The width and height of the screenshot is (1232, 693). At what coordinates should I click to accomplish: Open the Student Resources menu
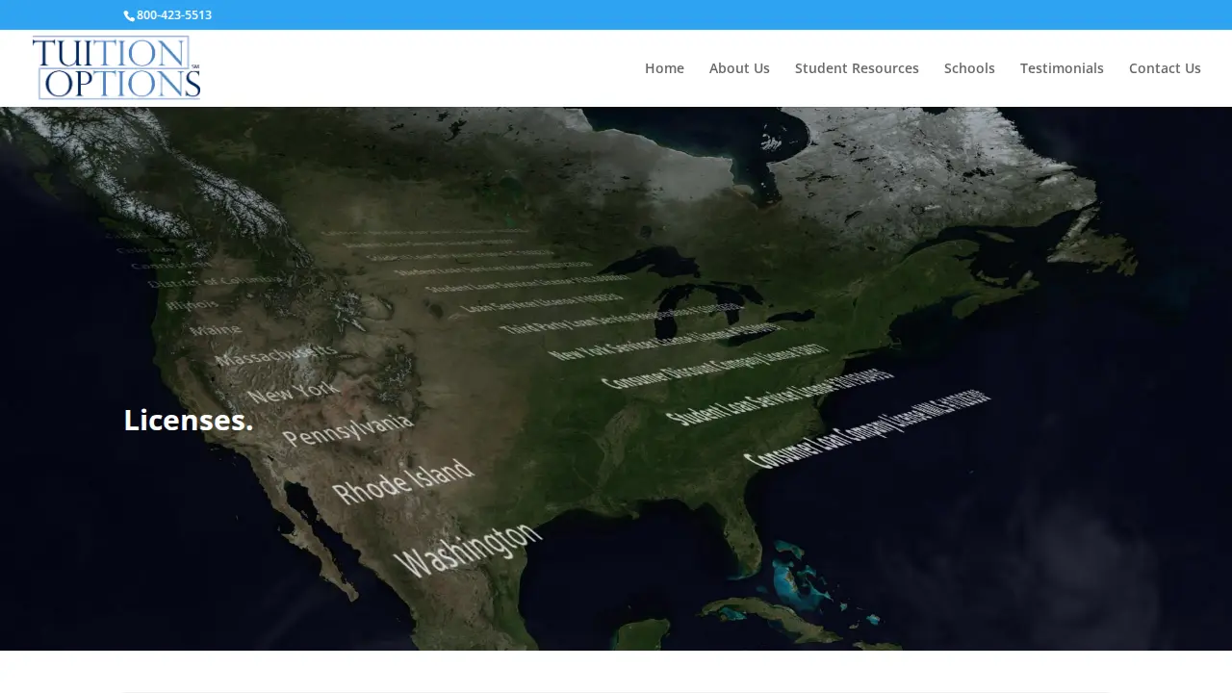pyautogui.click(x=857, y=68)
